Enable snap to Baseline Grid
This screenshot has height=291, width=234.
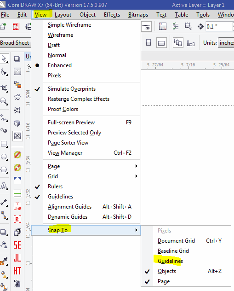tap(186, 251)
